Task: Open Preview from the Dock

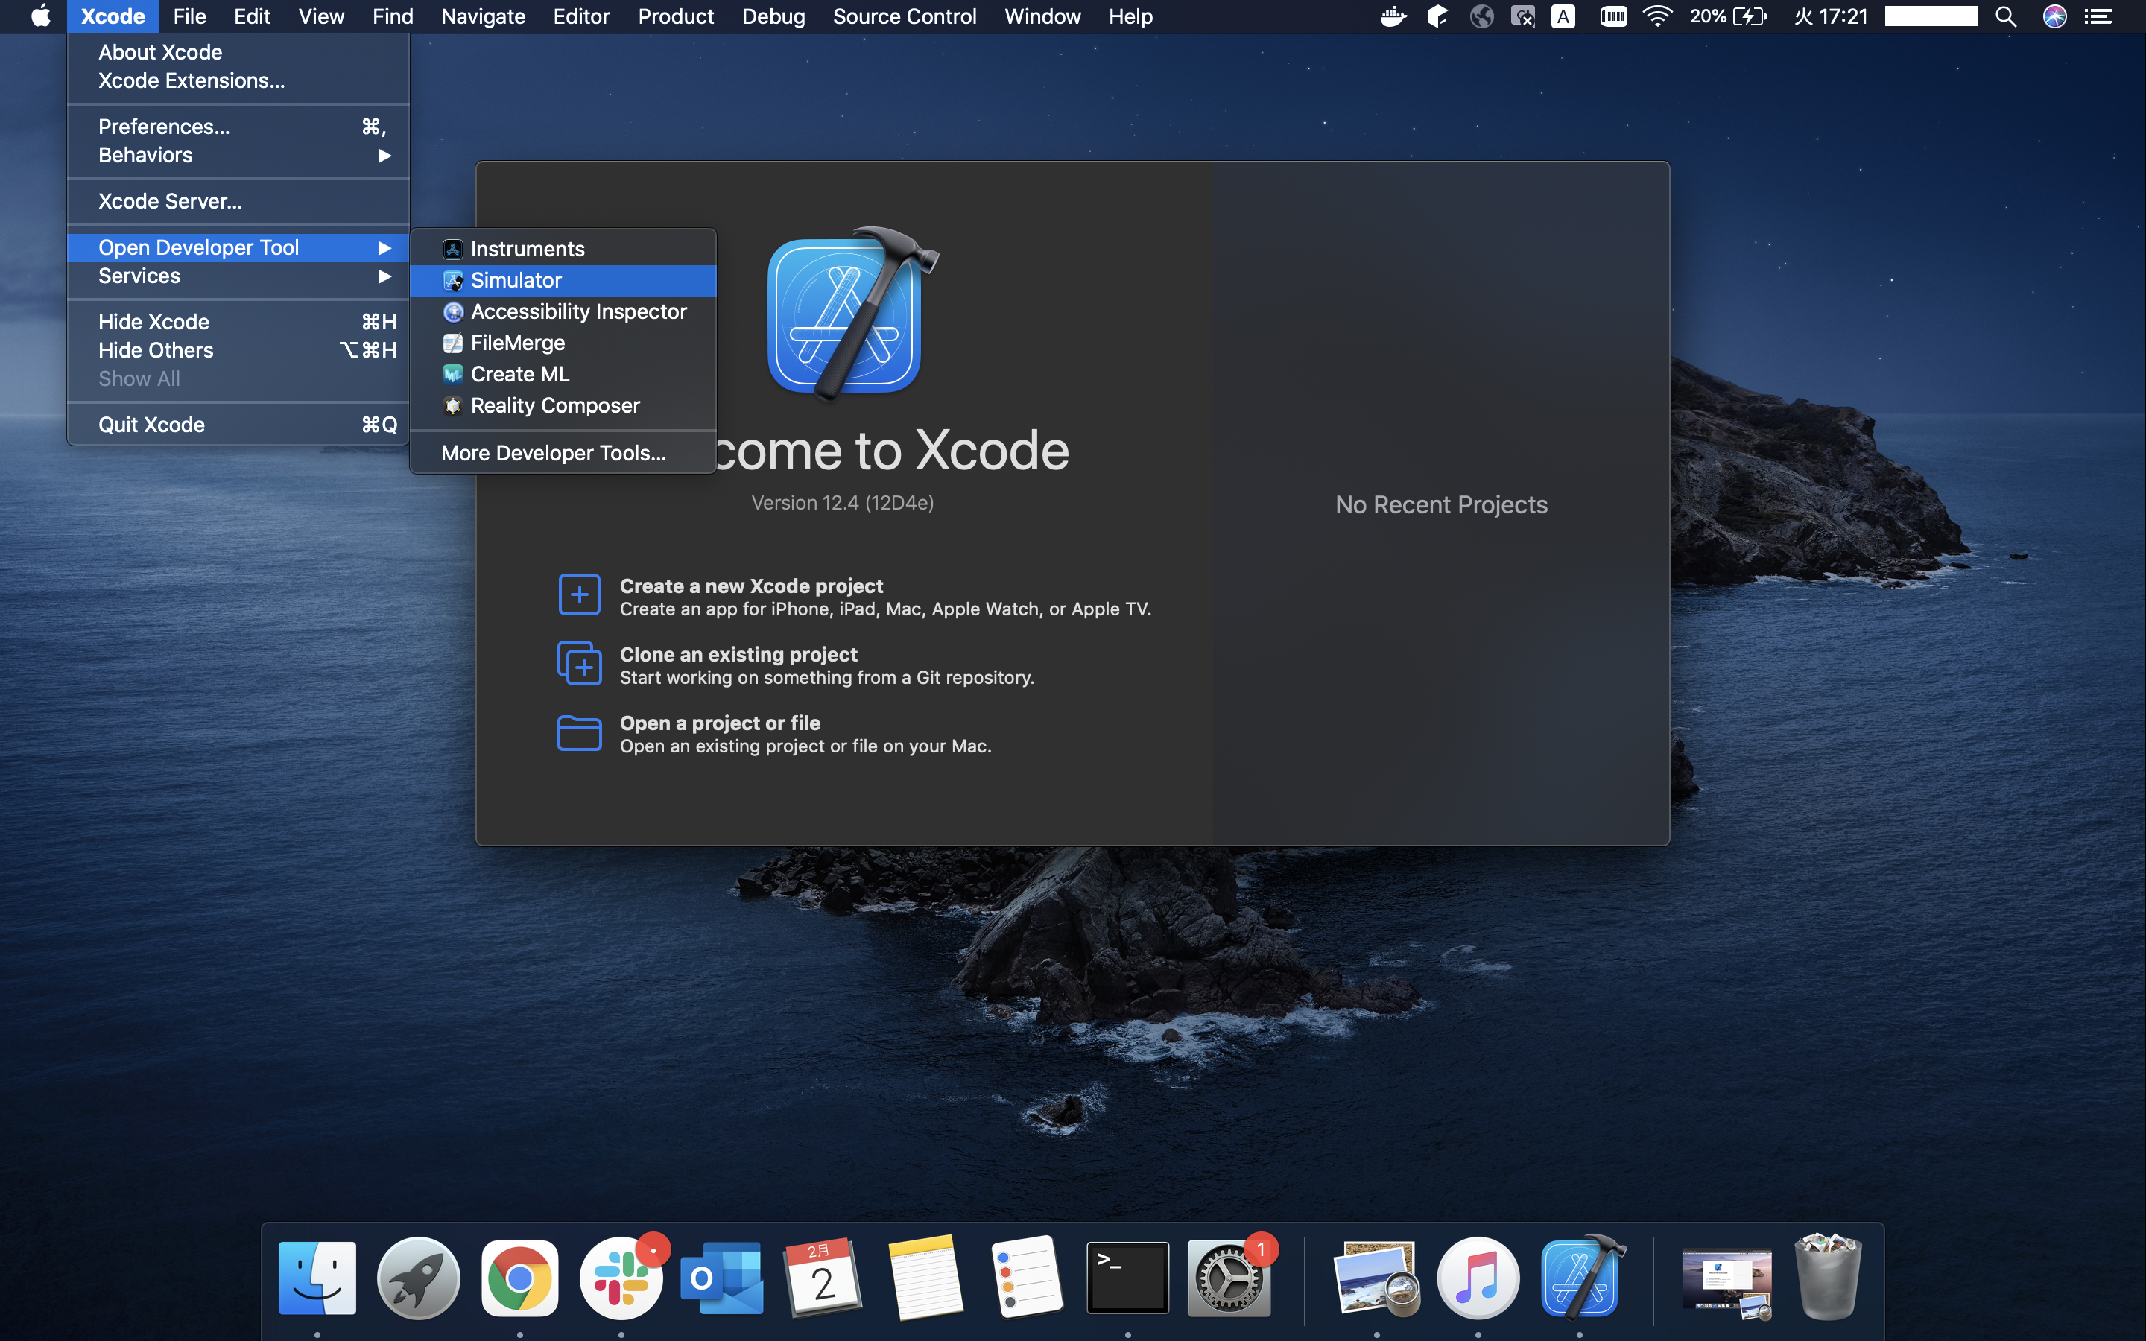Action: [x=1377, y=1277]
